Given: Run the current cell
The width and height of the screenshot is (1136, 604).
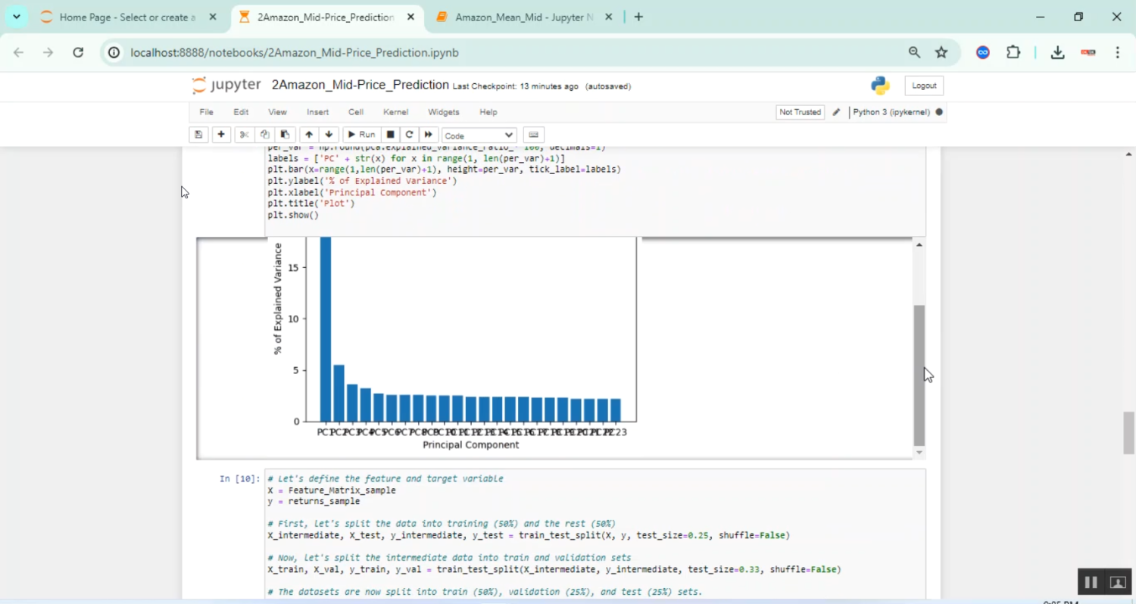Looking at the screenshot, I should (361, 134).
